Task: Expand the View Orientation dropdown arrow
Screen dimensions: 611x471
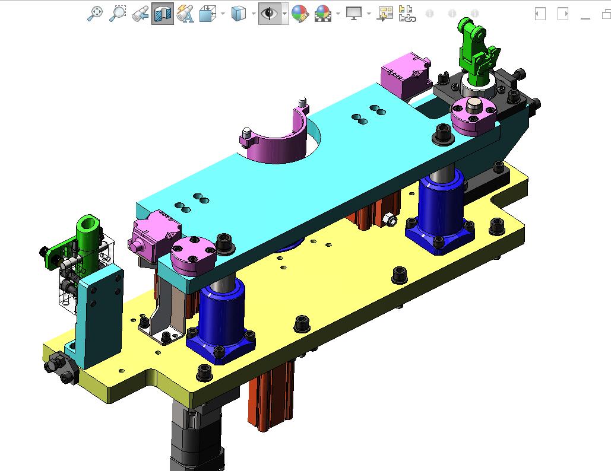Action: click(x=223, y=14)
